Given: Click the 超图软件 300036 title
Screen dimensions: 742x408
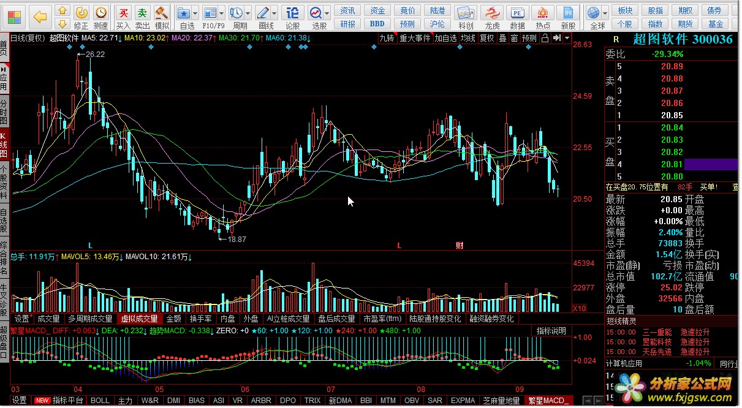Looking at the screenshot, I should [683, 39].
